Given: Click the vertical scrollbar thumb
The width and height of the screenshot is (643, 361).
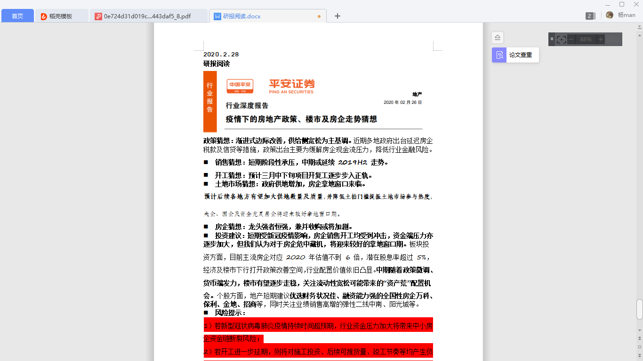Looking at the screenshot, I should click(x=639, y=309).
